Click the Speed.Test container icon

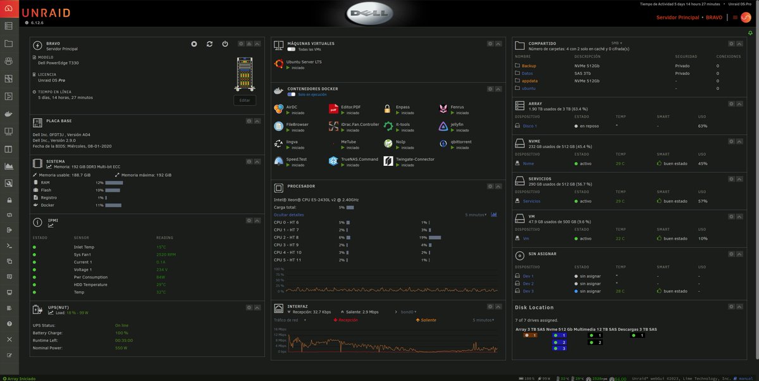click(x=278, y=161)
